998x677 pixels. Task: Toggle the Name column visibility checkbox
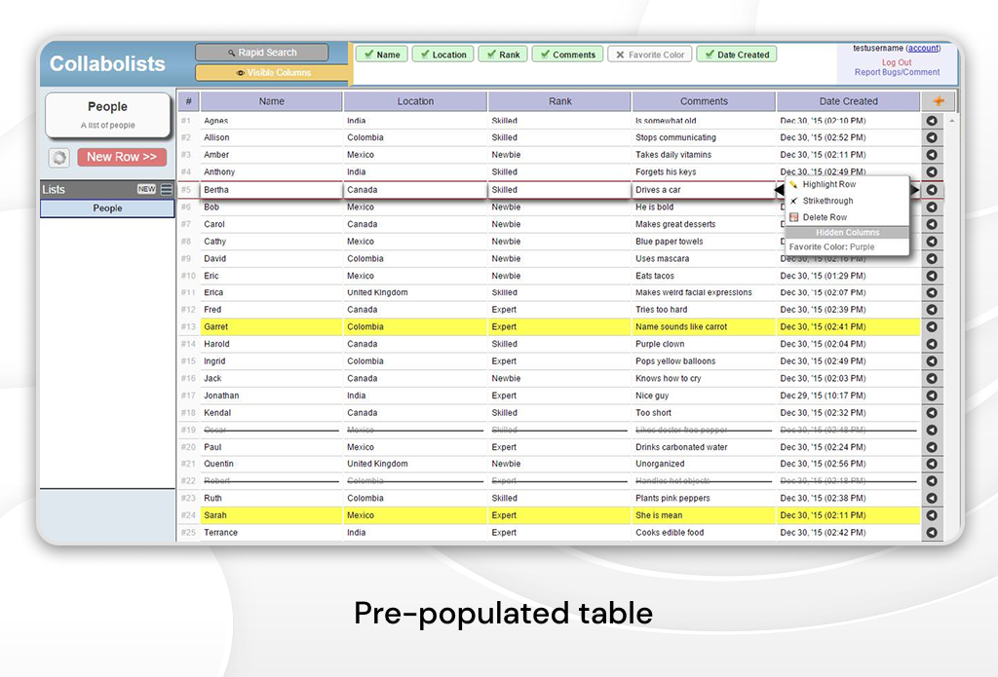pyautogui.click(x=381, y=55)
